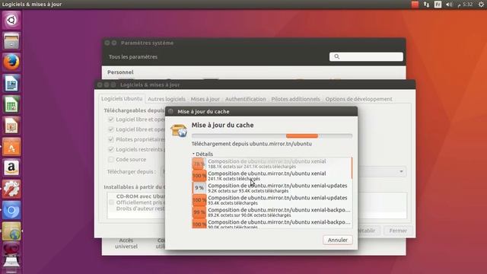The width and height of the screenshot is (487, 274).
Task: Click the Personnel section heading
Action: tap(120, 72)
